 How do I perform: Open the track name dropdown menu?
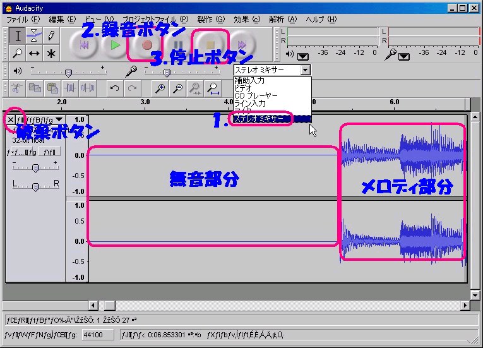[x=59, y=119]
